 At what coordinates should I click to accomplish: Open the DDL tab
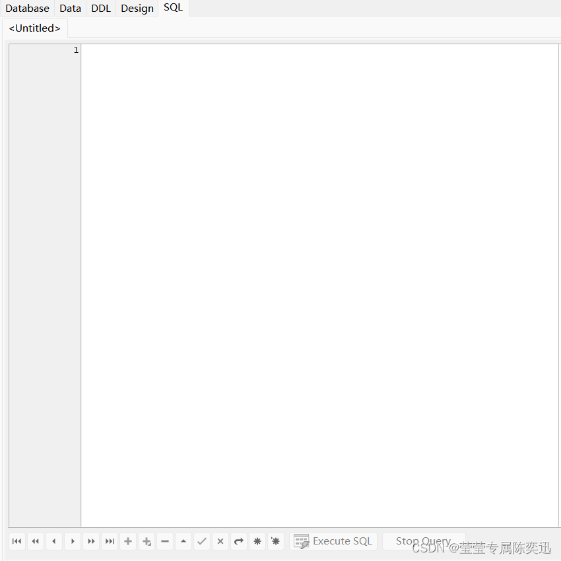tap(101, 8)
